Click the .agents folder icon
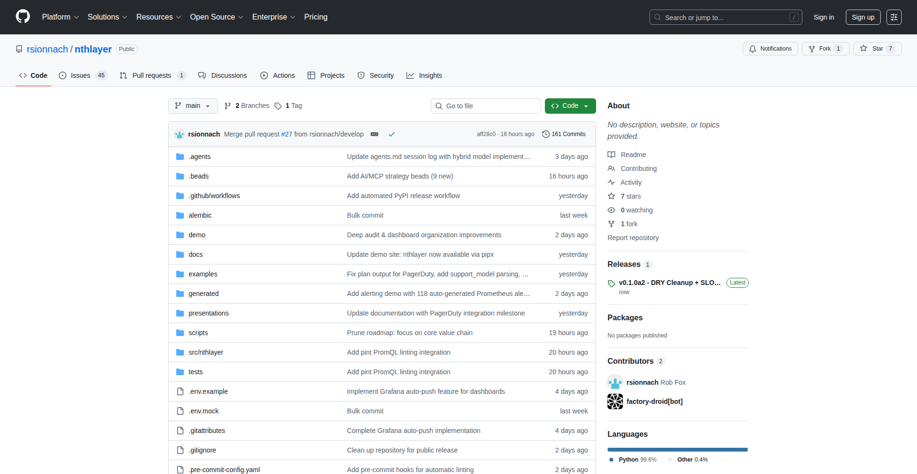 click(180, 157)
